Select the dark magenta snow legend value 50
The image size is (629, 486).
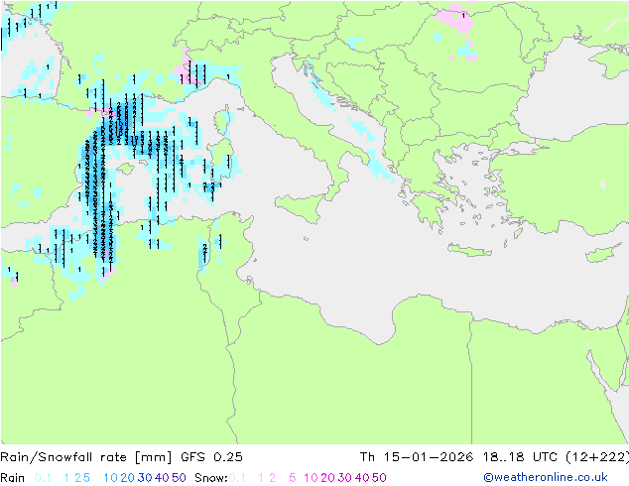point(379,478)
